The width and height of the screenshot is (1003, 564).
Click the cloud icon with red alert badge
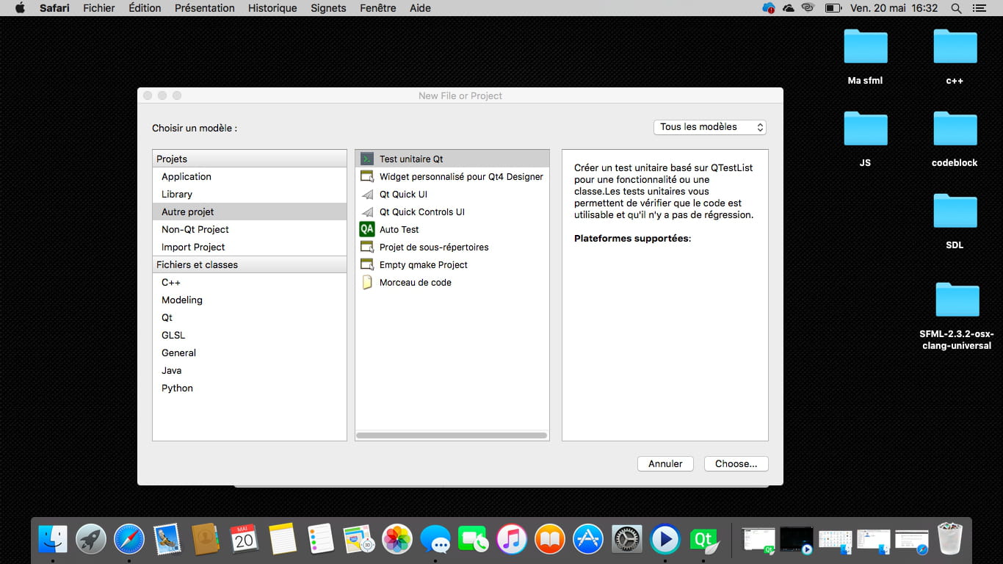pos(769,8)
